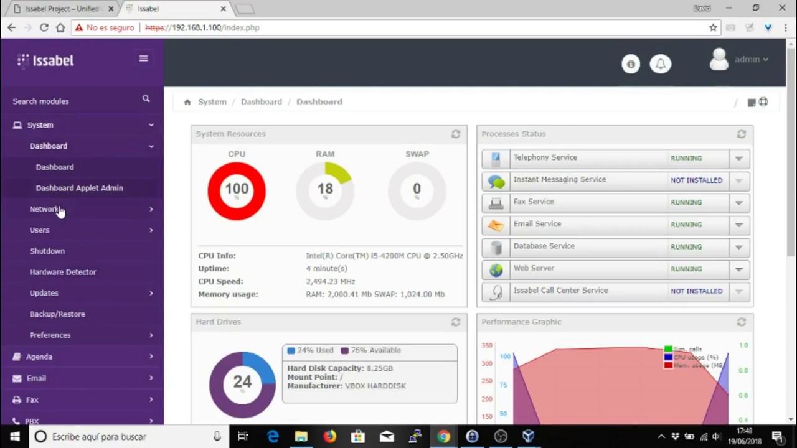
Task: Click System in the breadcrumb
Action: (212, 101)
